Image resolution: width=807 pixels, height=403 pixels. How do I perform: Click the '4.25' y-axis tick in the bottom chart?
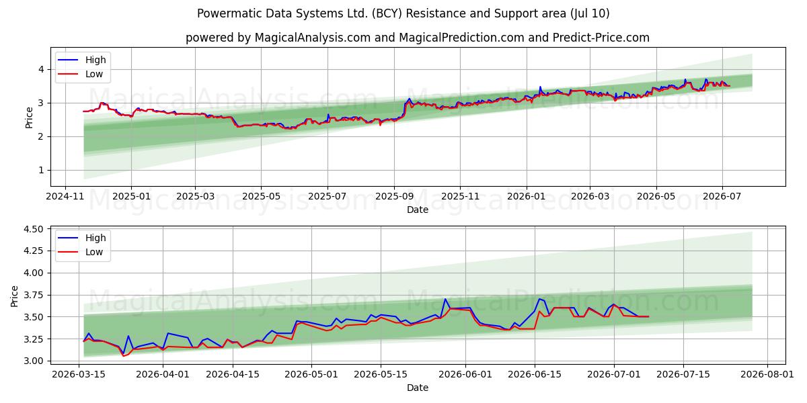34,251
